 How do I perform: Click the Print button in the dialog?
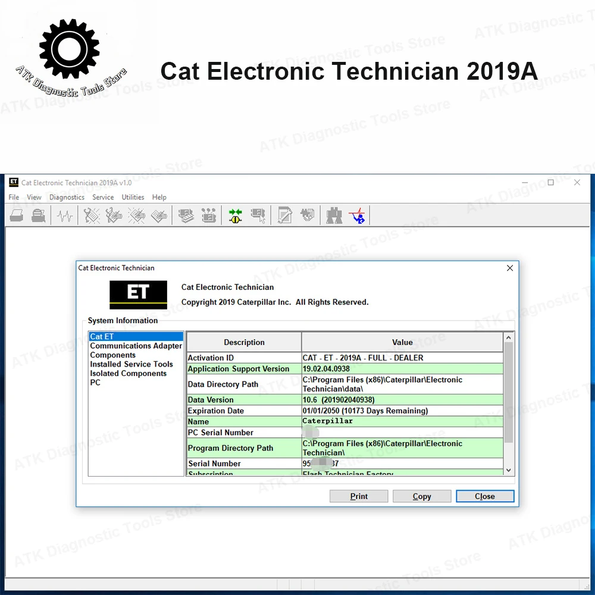click(359, 496)
